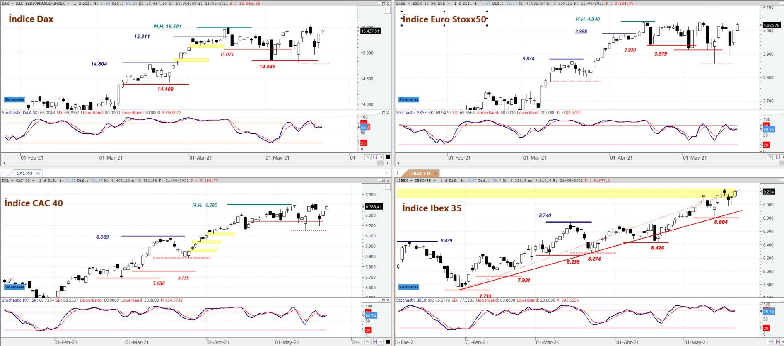Click 'Índice CAC 40' title text
Screen dimensions: 784x346
tap(34, 203)
